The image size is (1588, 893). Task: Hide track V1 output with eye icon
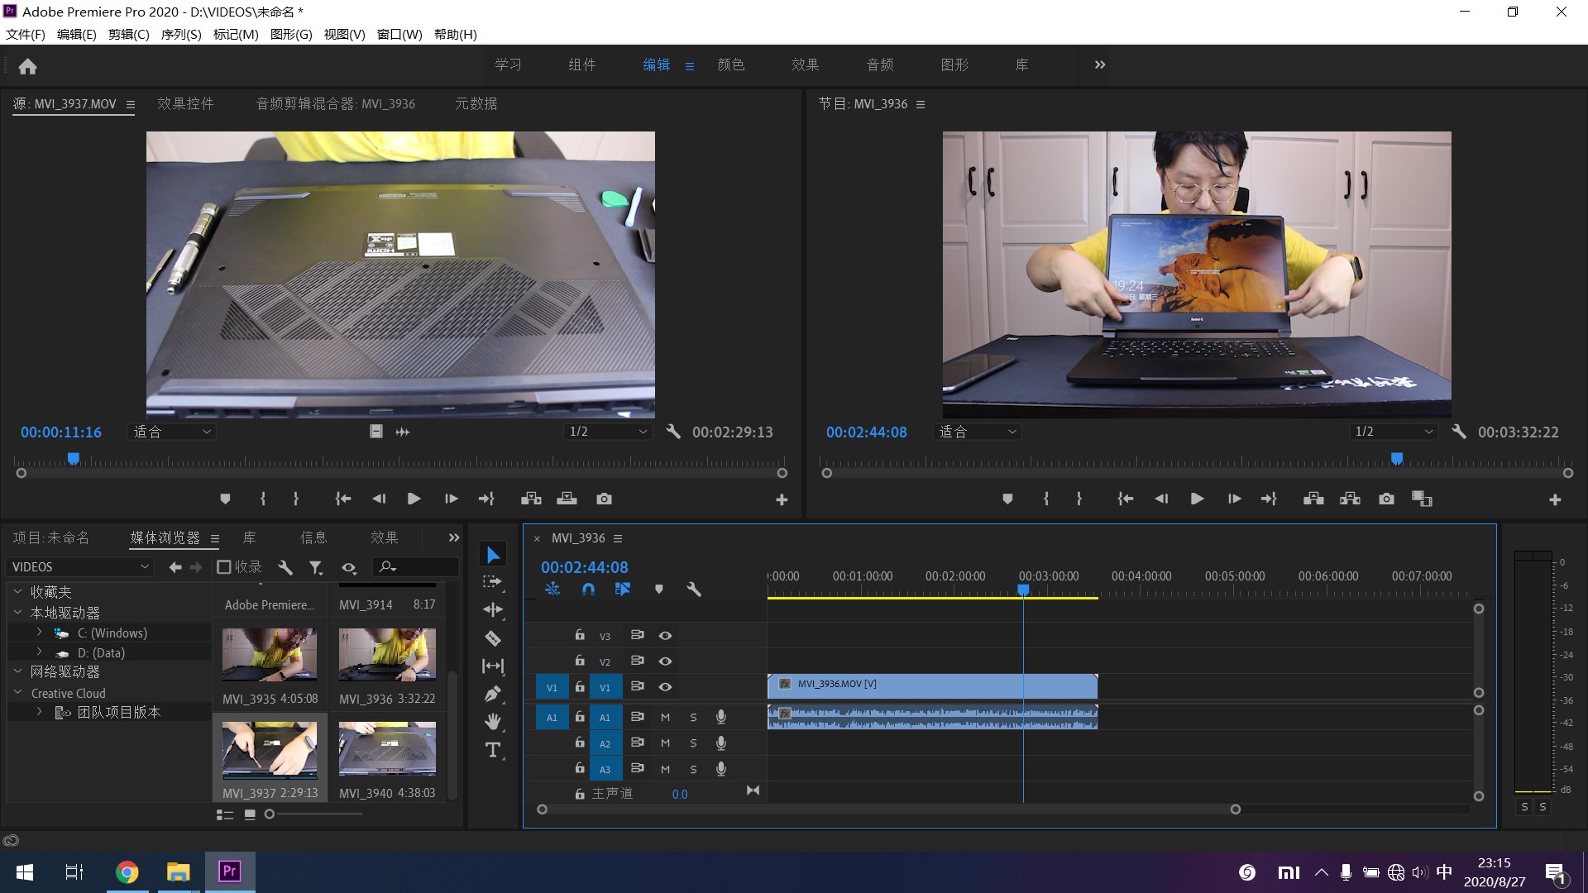tap(665, 687)
